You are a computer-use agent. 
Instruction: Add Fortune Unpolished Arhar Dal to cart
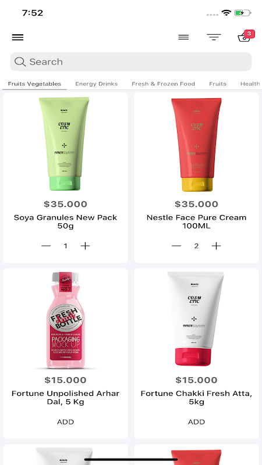coord(65,422)
